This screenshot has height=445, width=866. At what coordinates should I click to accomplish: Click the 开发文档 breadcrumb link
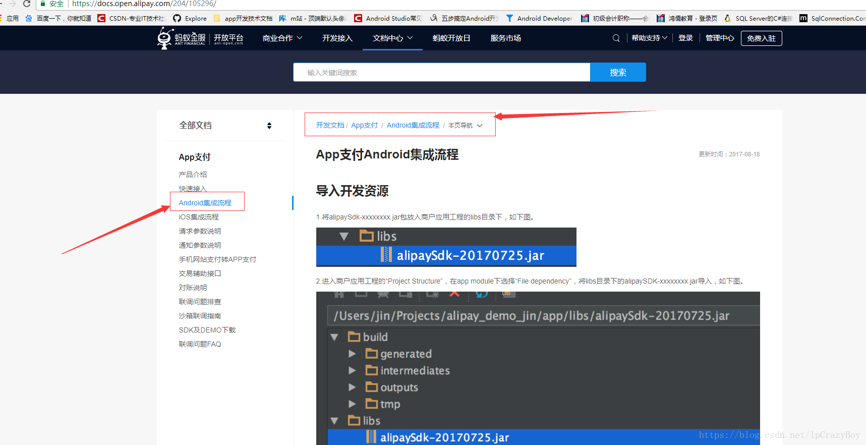pyautogui.click(x=330, y=125)
